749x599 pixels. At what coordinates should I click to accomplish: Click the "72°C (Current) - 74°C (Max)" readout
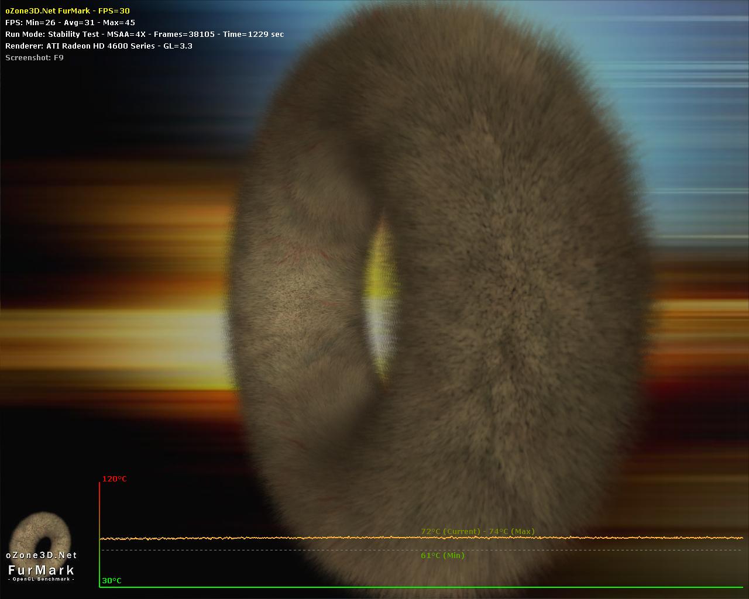click(x=477, y=531)
